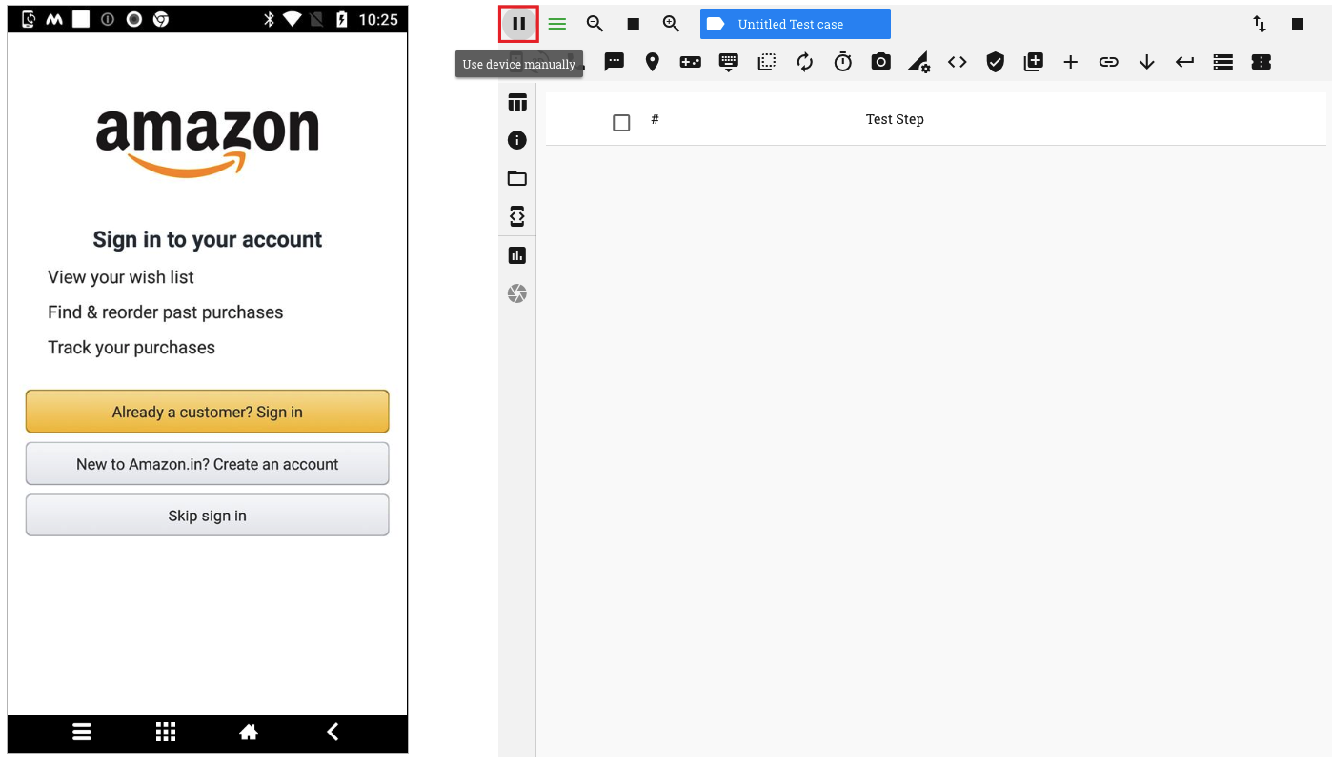Tap 'Find & reorder past purchases' text
1332x765 pixels.
166,312
